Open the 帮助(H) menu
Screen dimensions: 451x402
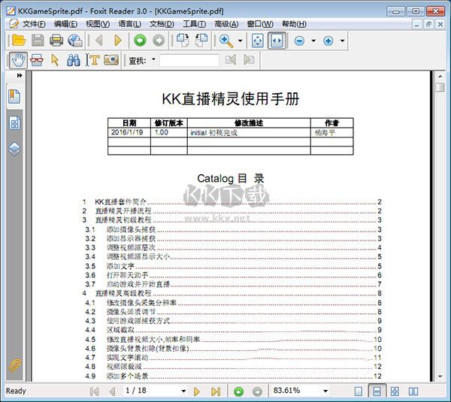click(294, 24)
